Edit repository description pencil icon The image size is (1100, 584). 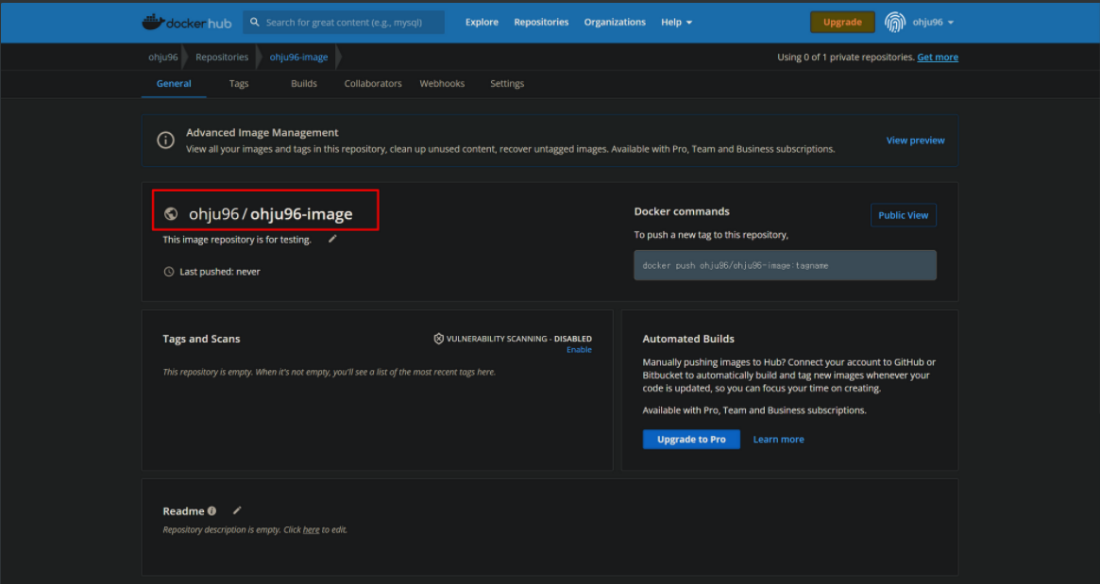tap(332, 239)
